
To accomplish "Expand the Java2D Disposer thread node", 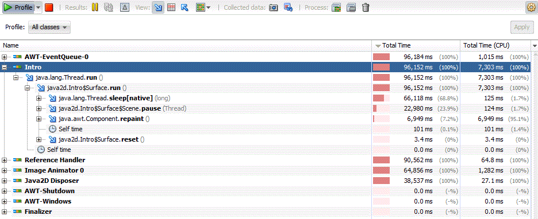I will 5,181.
